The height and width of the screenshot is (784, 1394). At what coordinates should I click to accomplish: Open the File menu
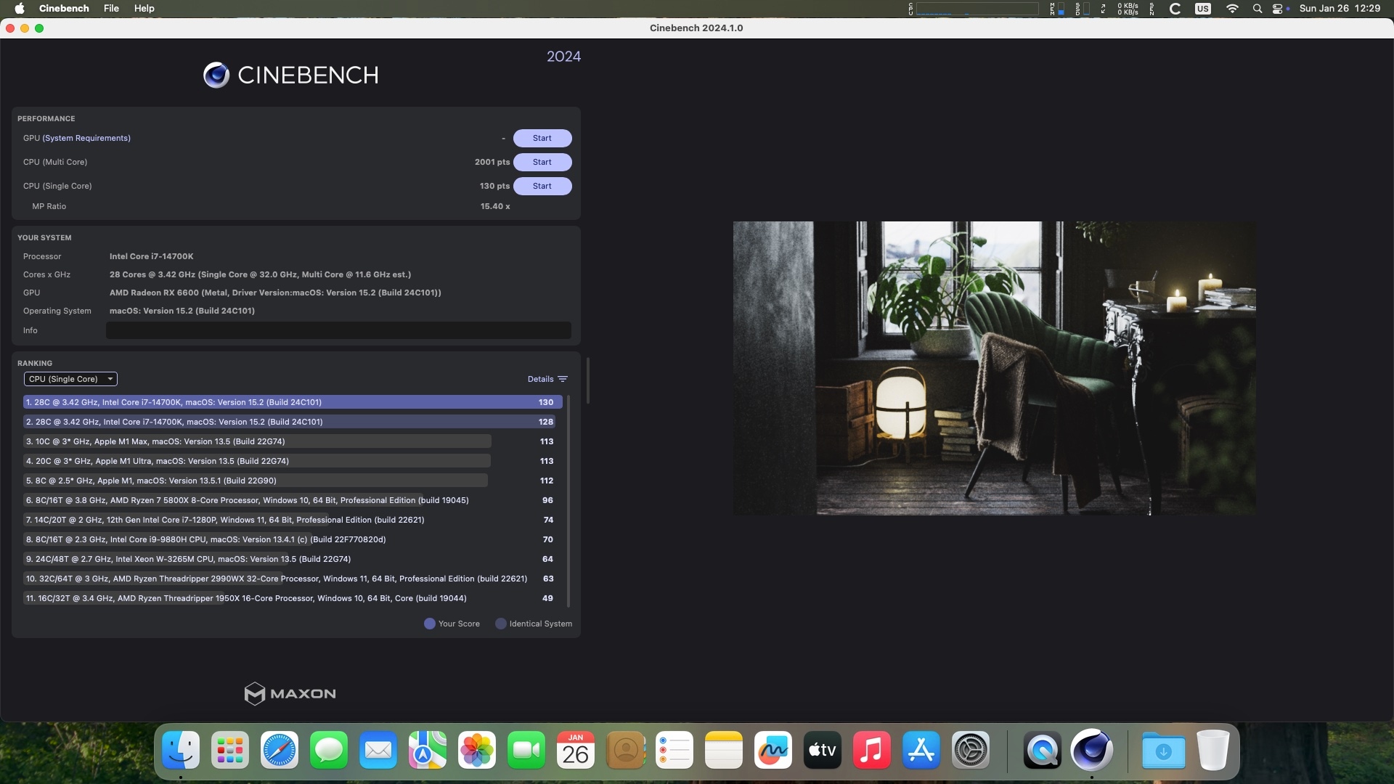[111, 9]
